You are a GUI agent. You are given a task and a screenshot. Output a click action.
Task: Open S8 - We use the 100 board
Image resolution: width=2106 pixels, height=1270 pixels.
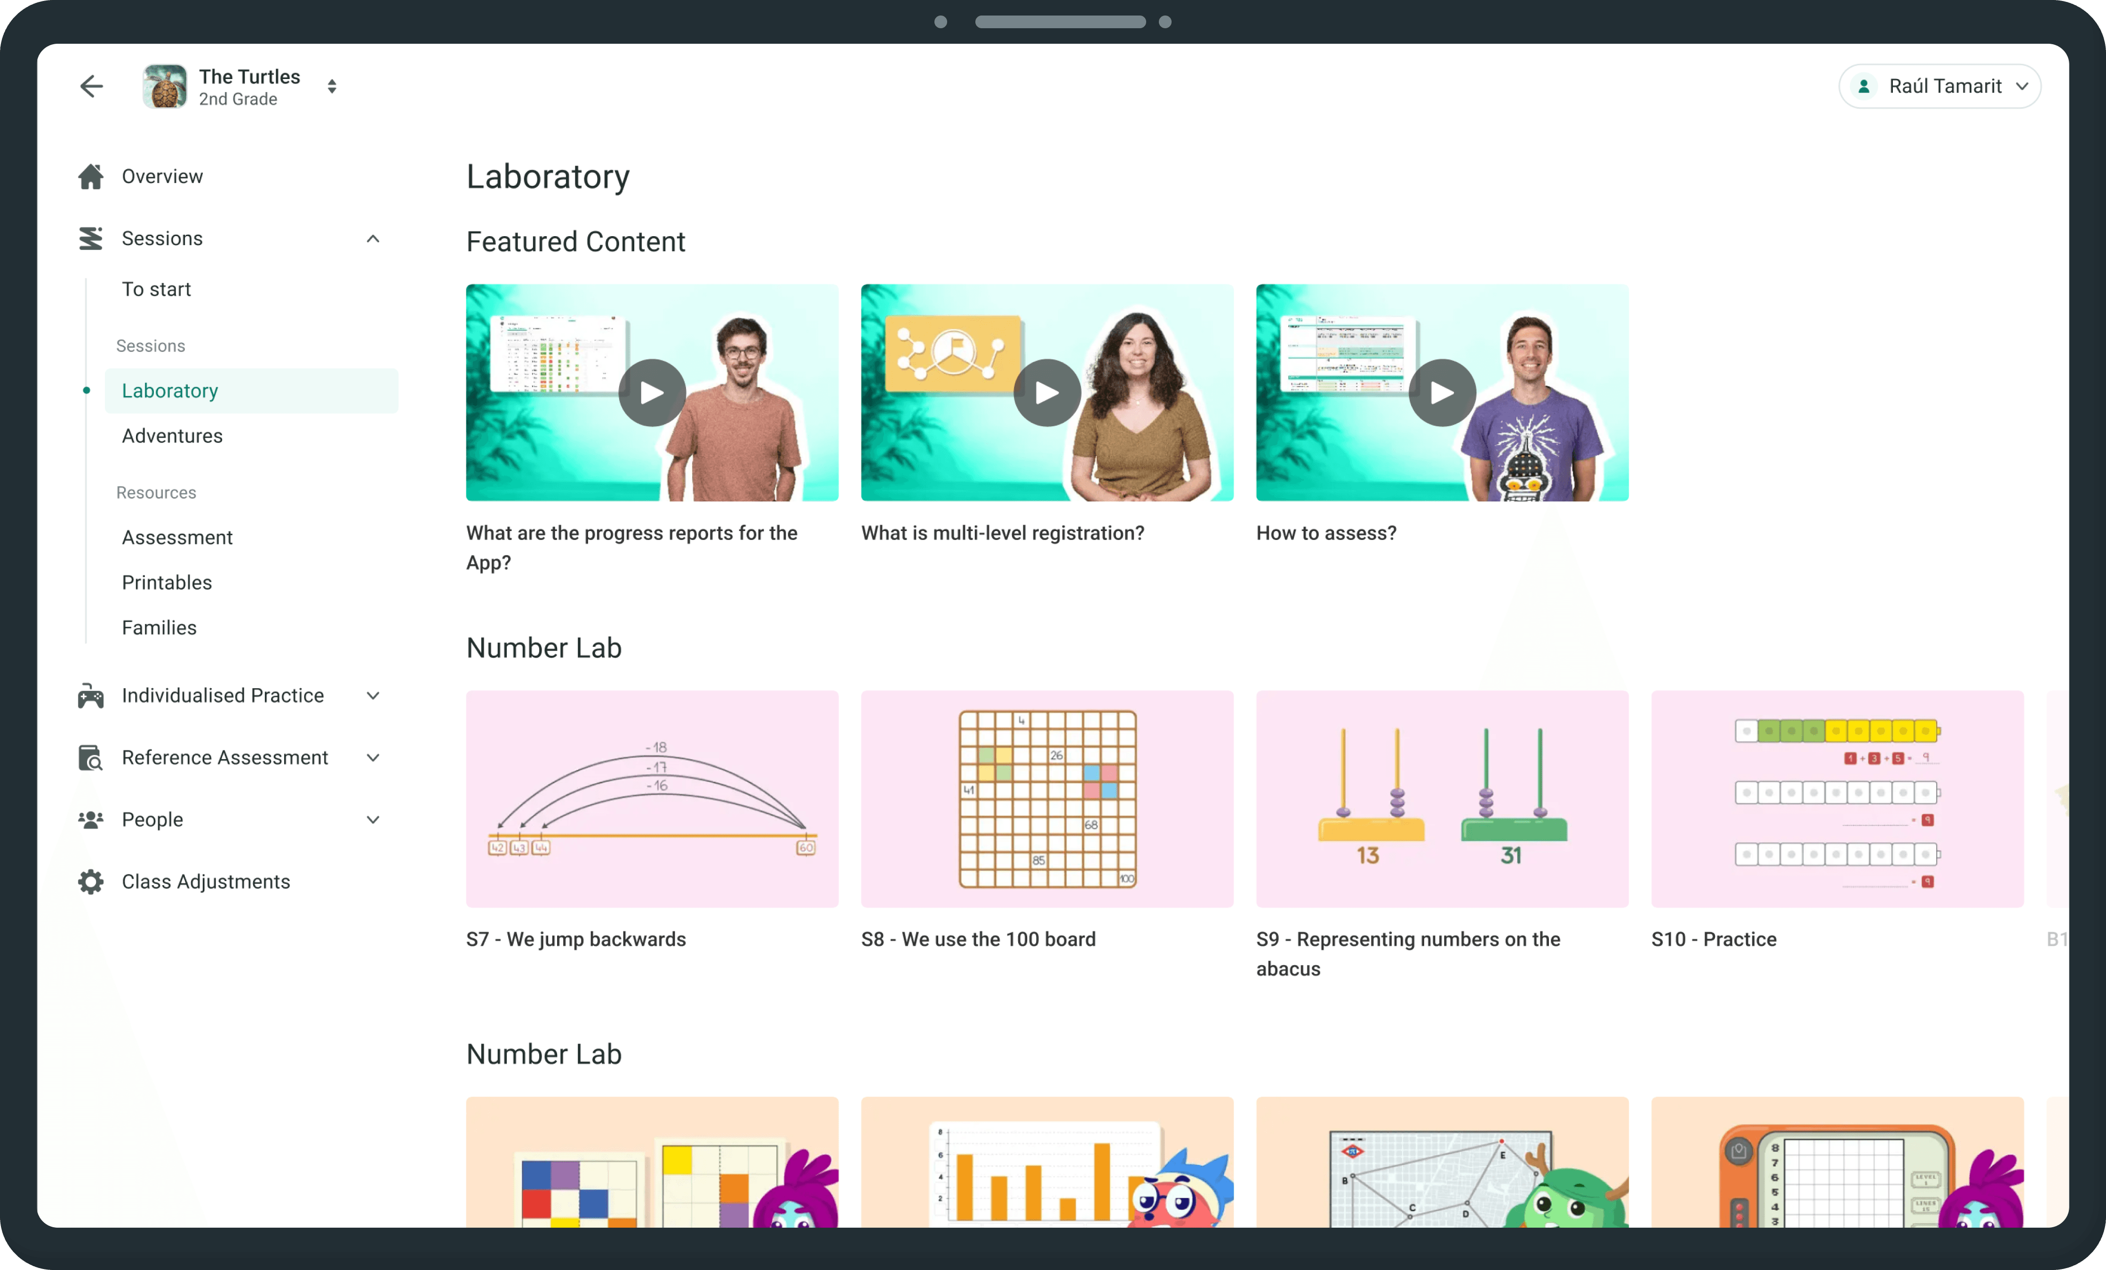click(x=1047, y=799)
